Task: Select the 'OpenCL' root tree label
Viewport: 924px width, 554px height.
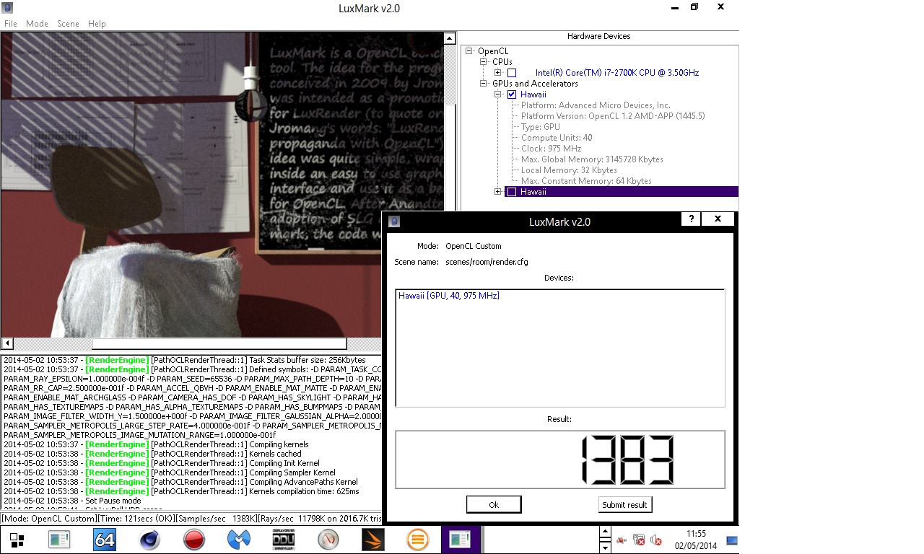Action: point(493,51)
